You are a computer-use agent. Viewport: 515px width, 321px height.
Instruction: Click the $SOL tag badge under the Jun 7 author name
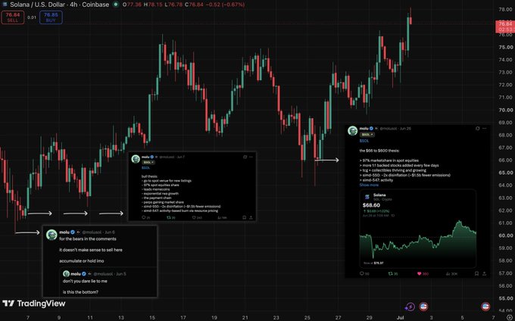click(148, 162)
